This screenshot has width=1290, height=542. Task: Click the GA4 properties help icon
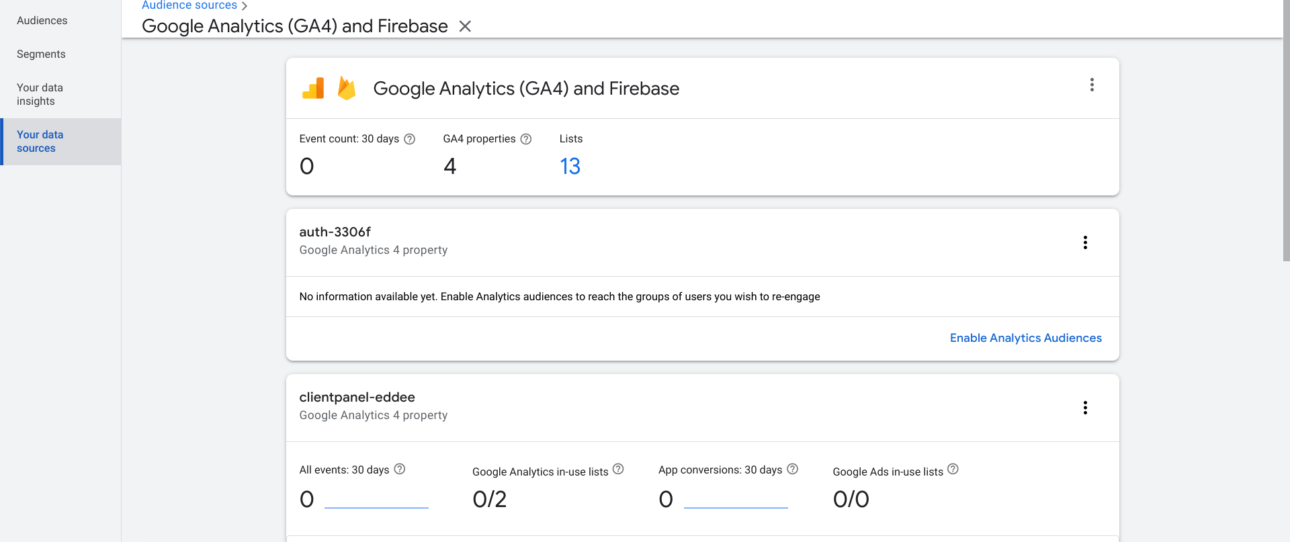pyautogui.click(x=526, y=139)
